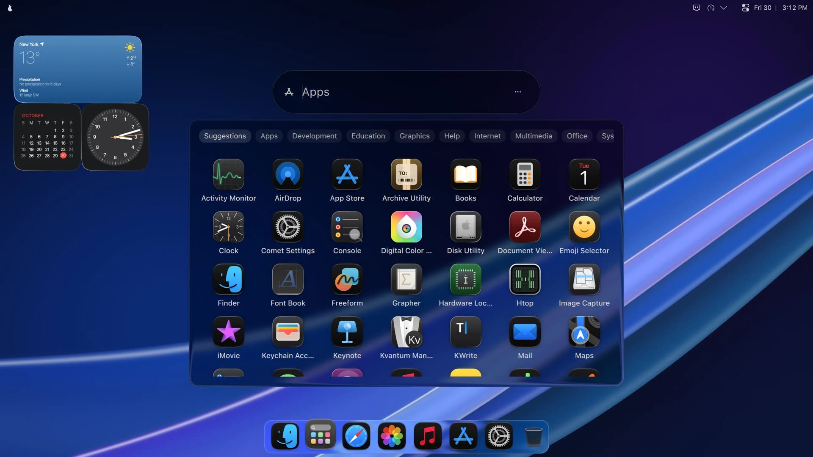Switch to the Graphics category
This screenshot has height=457, width=813.
pos(415,136)
